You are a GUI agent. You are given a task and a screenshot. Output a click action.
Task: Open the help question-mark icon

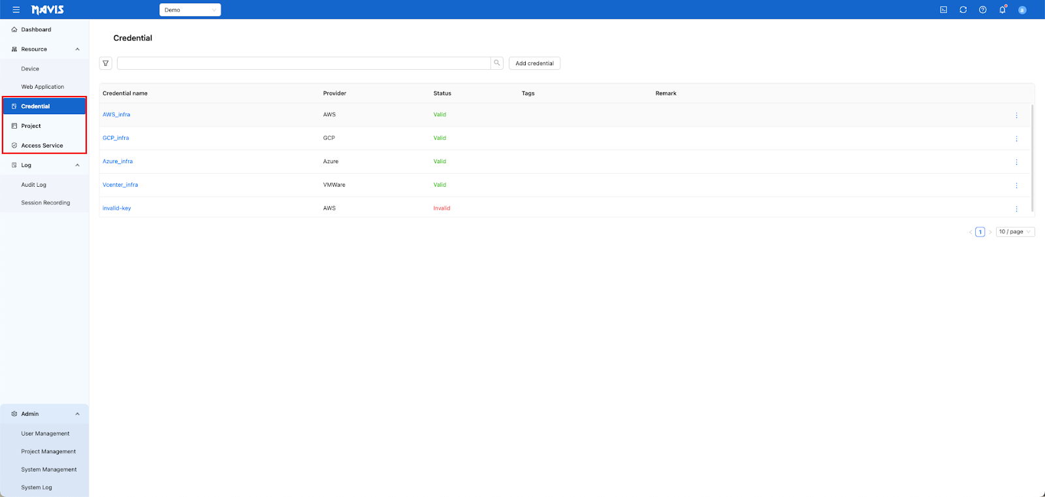point(983,10)
